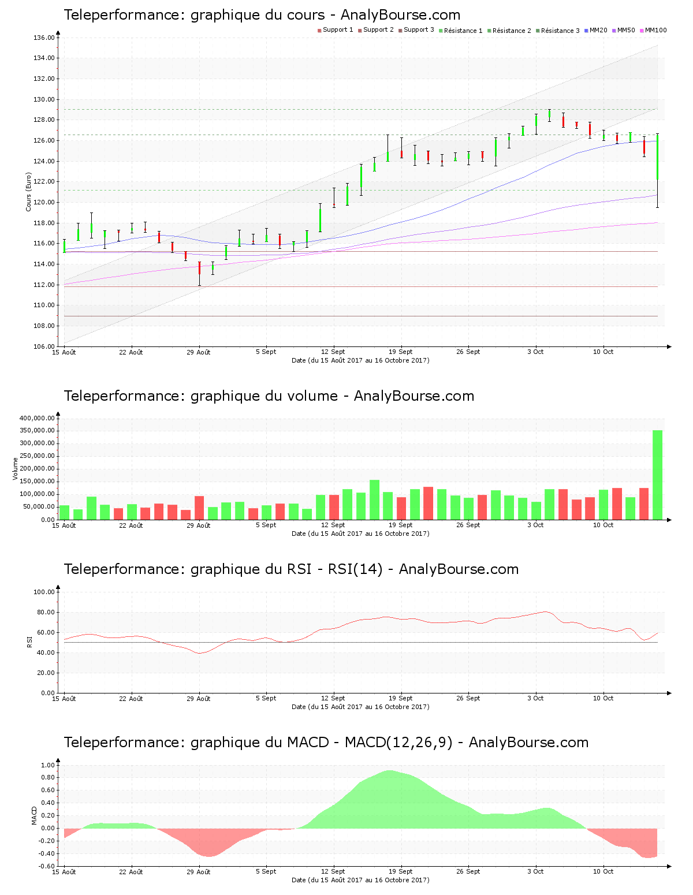This screenshot has width=693, height=895.
Task: Click the 'graphique du MACD' chart title
Action: click(326, 743)
